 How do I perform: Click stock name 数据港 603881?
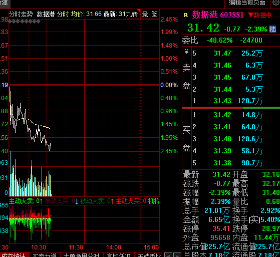click(x=218, y=15)
